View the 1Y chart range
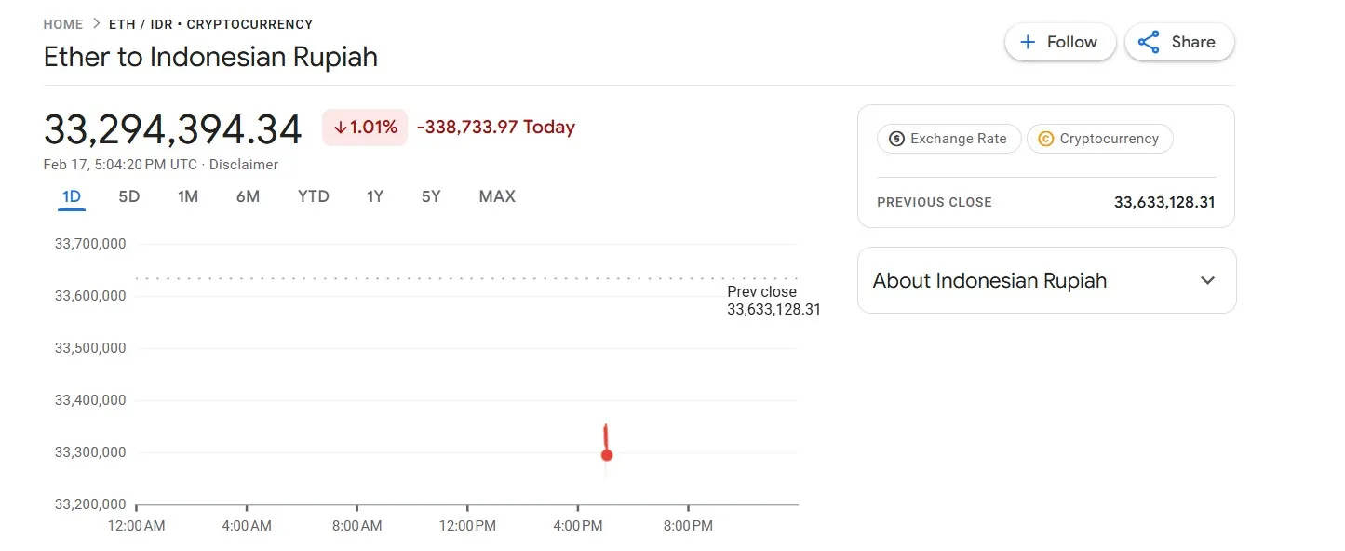Screen dimensions: 1345x551 375,196
